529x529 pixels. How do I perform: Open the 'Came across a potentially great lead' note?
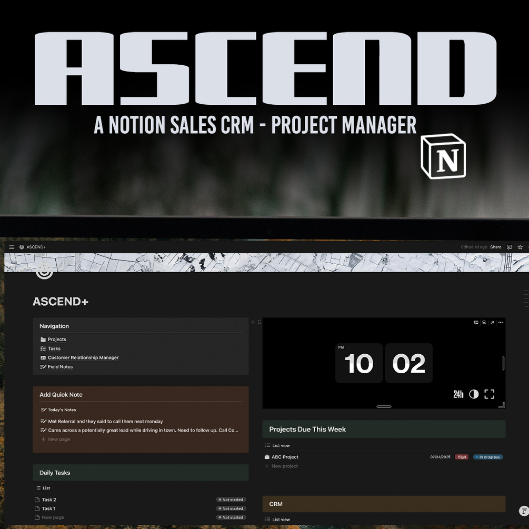[141, 430]
